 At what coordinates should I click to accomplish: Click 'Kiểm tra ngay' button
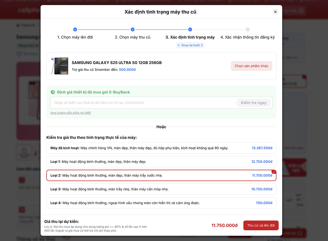point(254,103)
